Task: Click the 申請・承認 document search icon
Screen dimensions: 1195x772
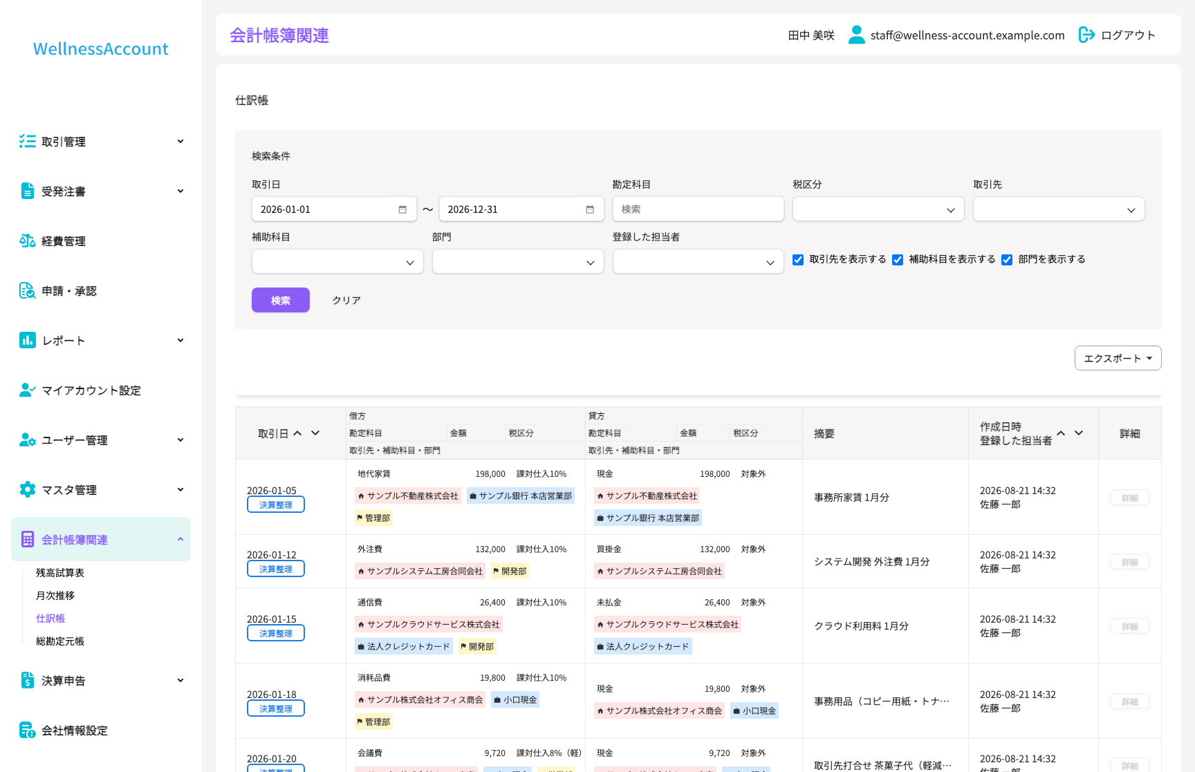Action: (28, 291)
